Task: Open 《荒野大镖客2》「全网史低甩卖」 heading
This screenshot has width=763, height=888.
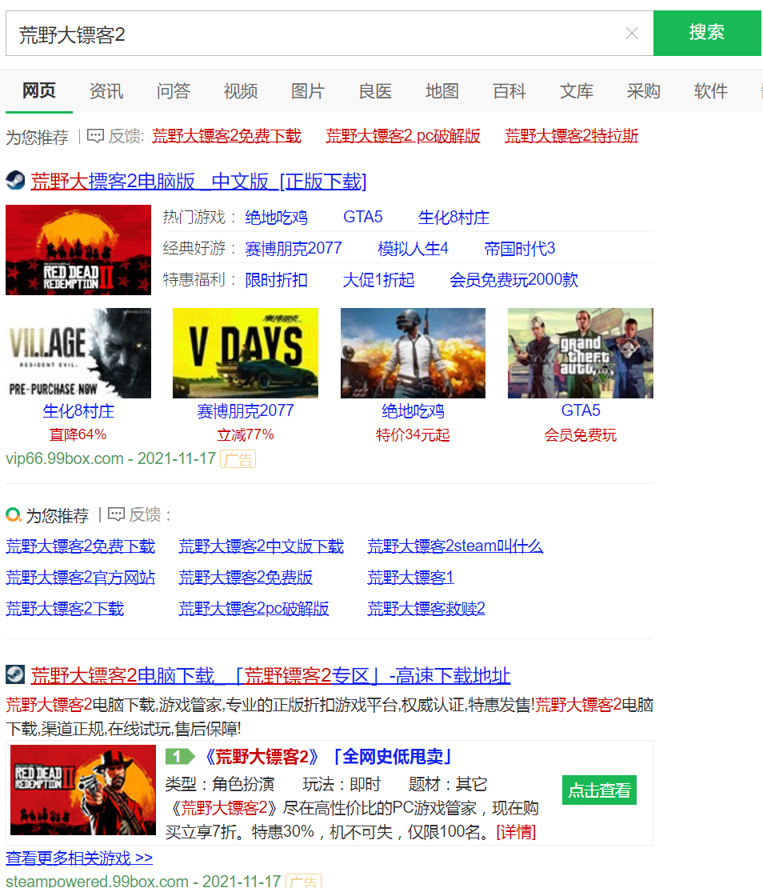Action: [328, 757]
